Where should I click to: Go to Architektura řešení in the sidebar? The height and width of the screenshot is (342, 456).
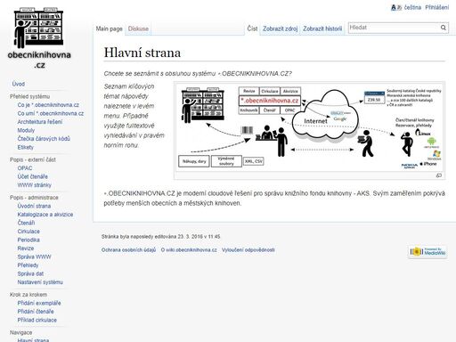40,122
